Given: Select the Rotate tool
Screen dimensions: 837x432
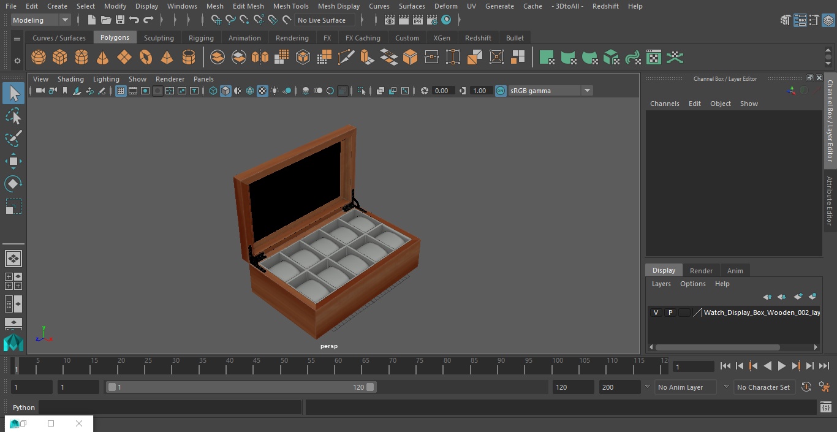Looking at the screenshot, I should [x=13, y=184].
